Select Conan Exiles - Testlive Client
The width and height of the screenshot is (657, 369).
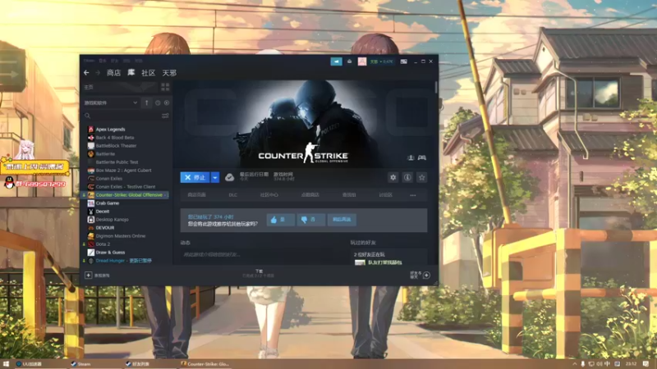pos(126,187)
